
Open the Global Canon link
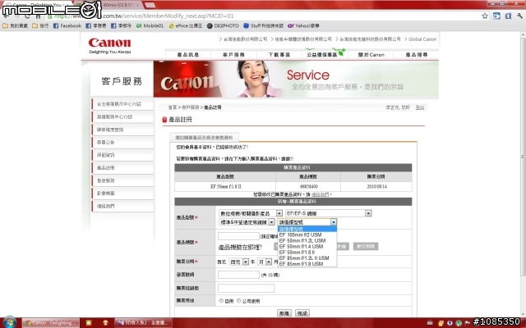(x=422, y=39)
